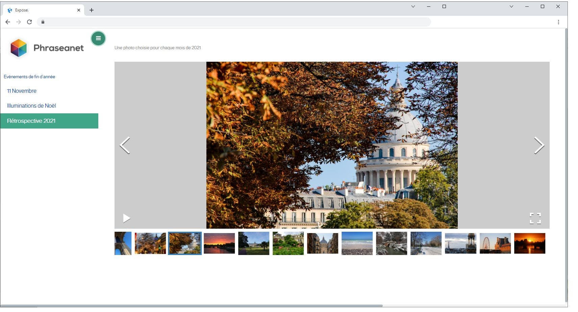The width and height of the screenshot is (578, 312).
Task: Select the Ferris wheel thumbnail
Action: tap(495, 243)
